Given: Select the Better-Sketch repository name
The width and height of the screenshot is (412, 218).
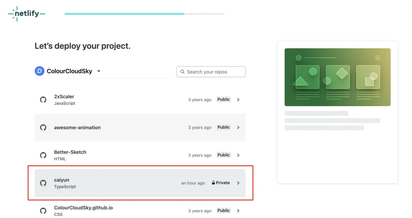Looking at the screenshot, I should [70, 152].
